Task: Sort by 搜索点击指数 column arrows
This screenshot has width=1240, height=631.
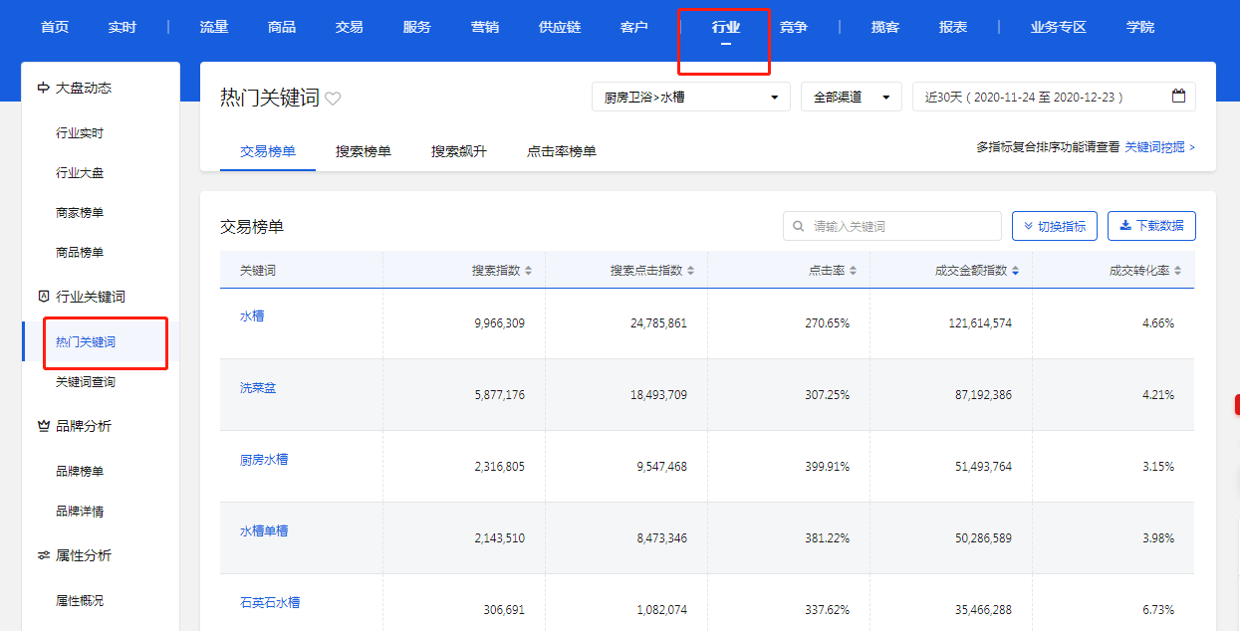Action: 691,271
